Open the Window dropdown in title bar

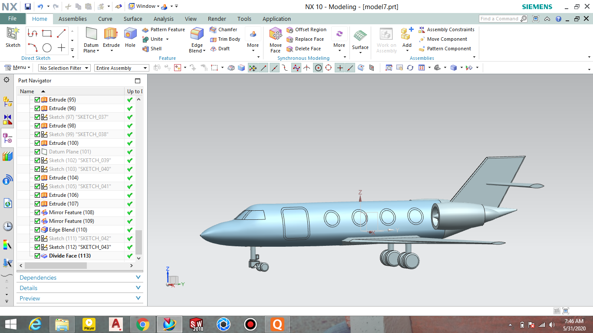pos(145,7)
